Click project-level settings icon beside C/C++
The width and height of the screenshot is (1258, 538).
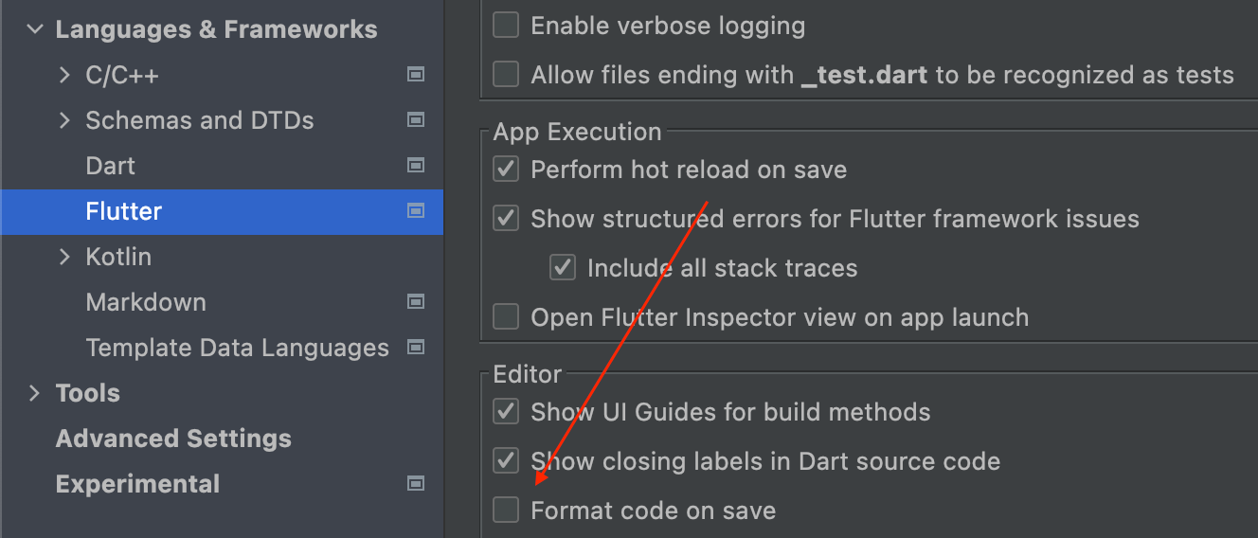tap(415, 75)
